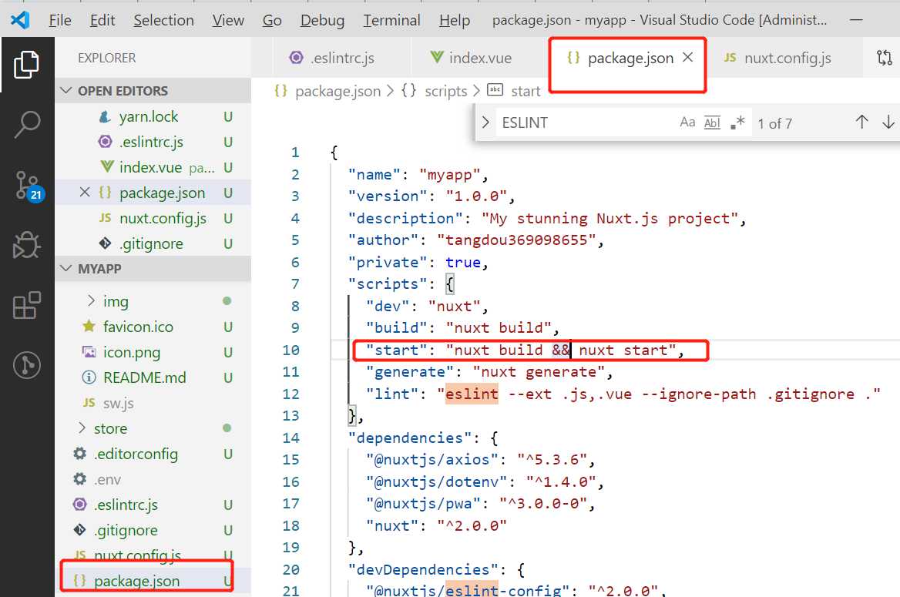Open the Explorer view in activity bar

(26, 64)
